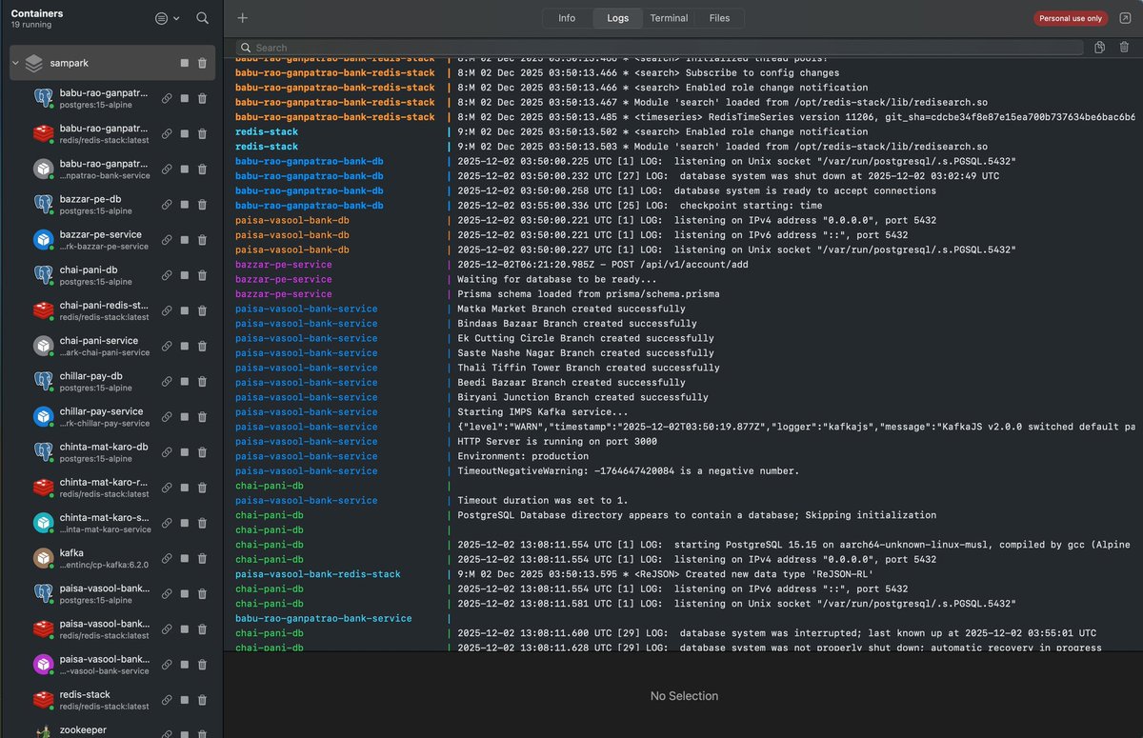Delete the chillar-pay-db container

pos(202,382)
